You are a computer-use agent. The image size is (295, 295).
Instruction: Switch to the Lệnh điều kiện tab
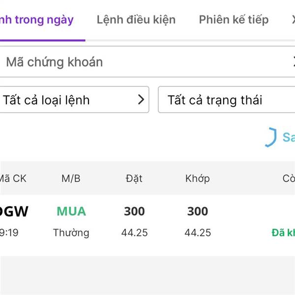click(136, 20)
